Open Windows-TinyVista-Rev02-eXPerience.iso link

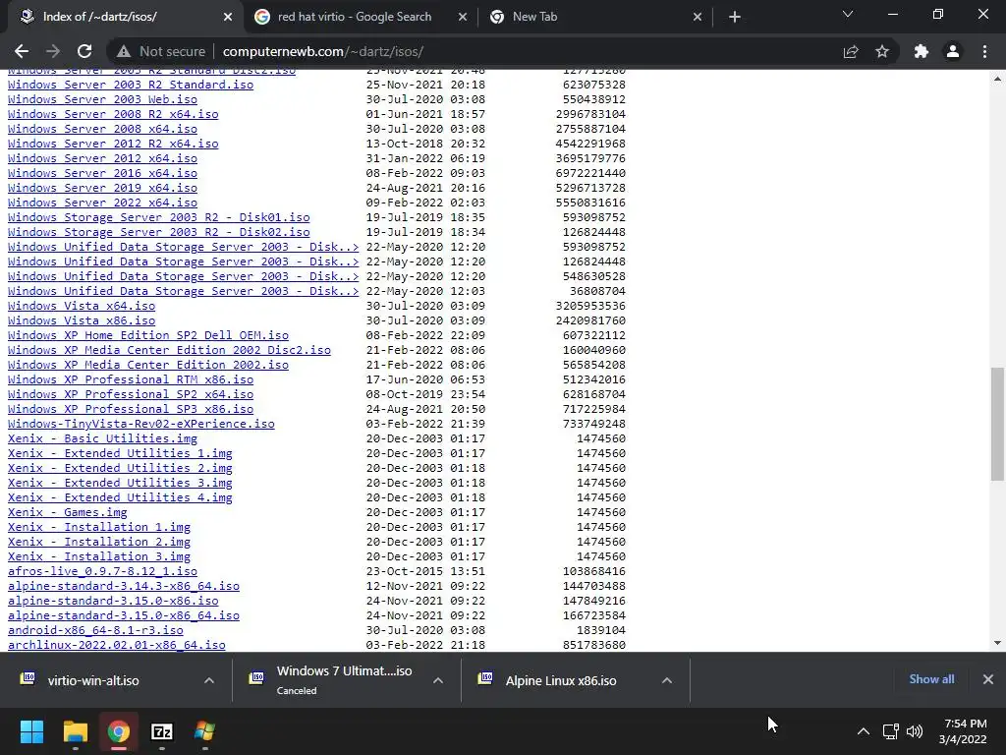coord(141,425)
